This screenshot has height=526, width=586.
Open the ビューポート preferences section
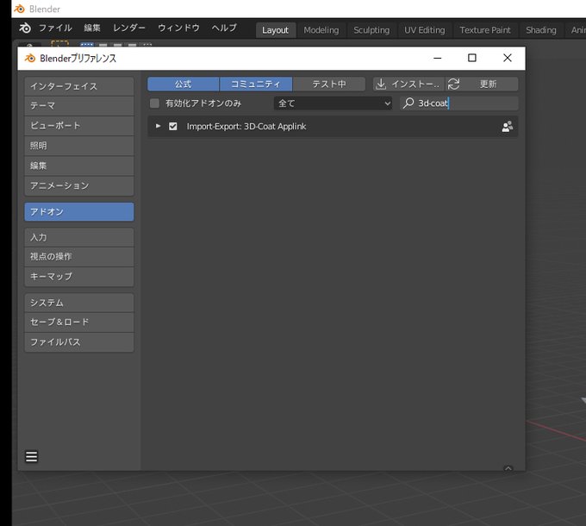79,126
